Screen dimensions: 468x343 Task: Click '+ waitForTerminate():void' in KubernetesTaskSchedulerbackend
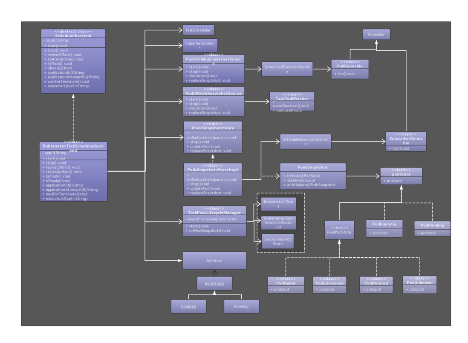tap(65, 194)
